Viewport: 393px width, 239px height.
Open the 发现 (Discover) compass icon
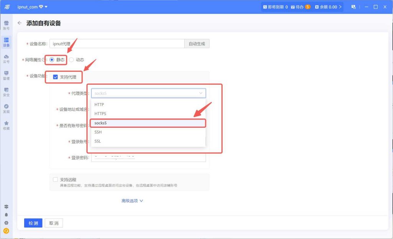[x=6, y=108]
